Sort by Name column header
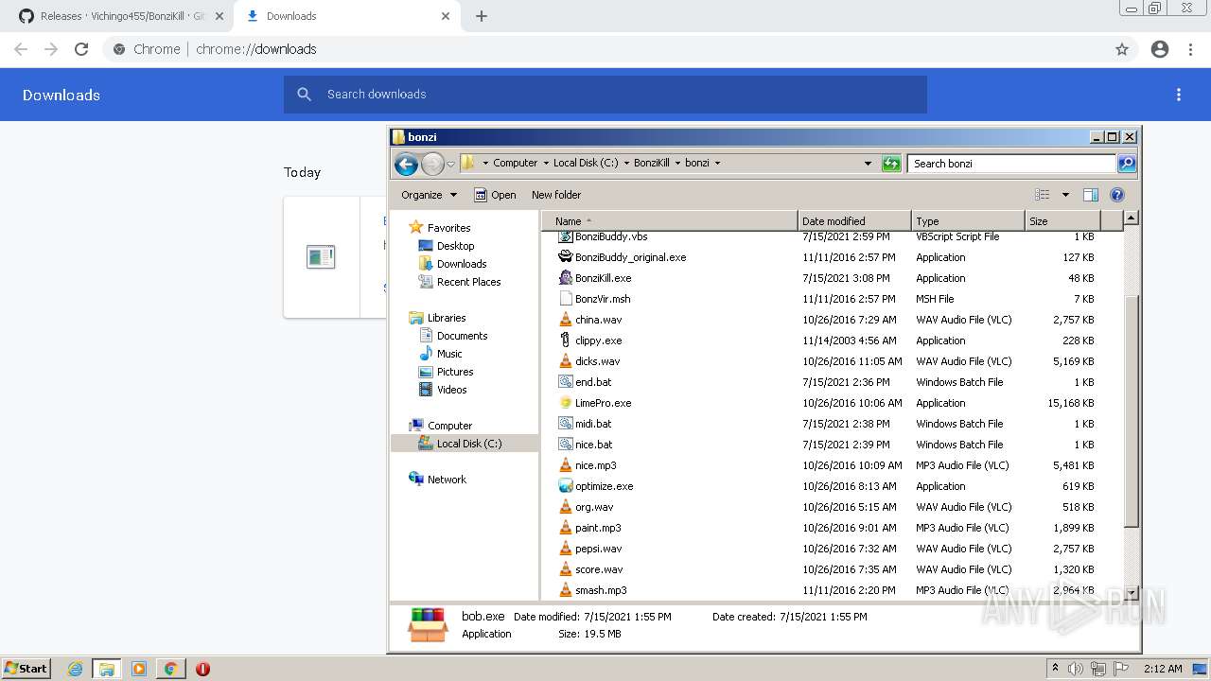The width and height of the screenshot is (1211, 681). 671,220
